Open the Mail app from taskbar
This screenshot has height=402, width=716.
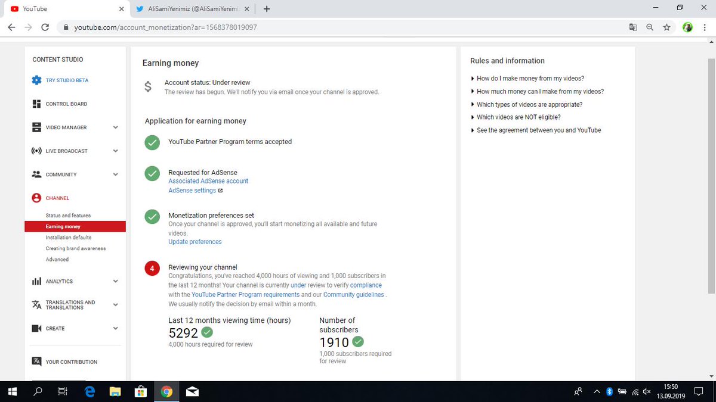pyautogui.click(x=193, y=391)
